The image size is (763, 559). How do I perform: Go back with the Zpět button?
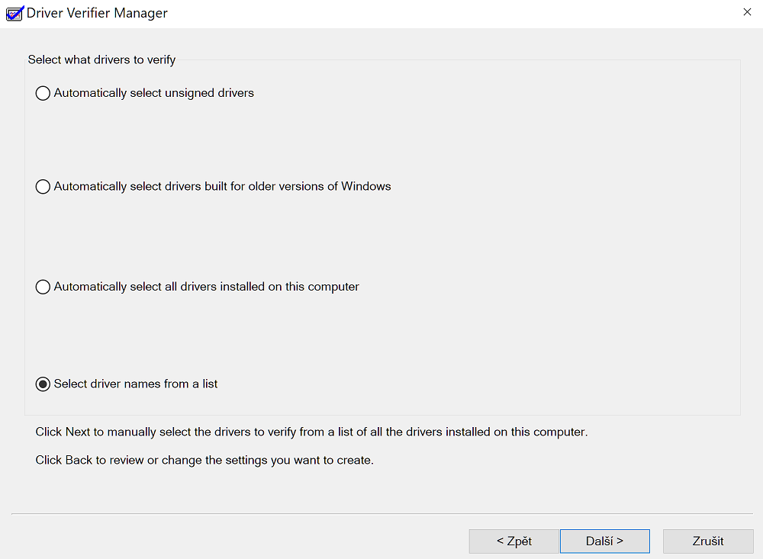[513, 541]
